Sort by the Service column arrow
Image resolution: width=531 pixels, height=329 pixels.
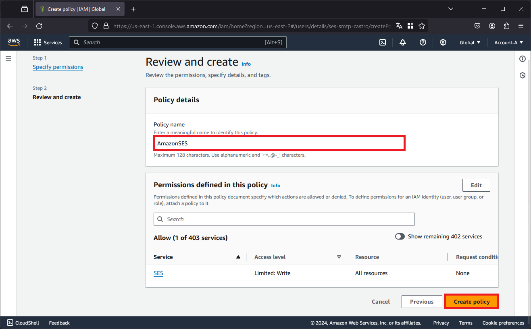[238, 257]
